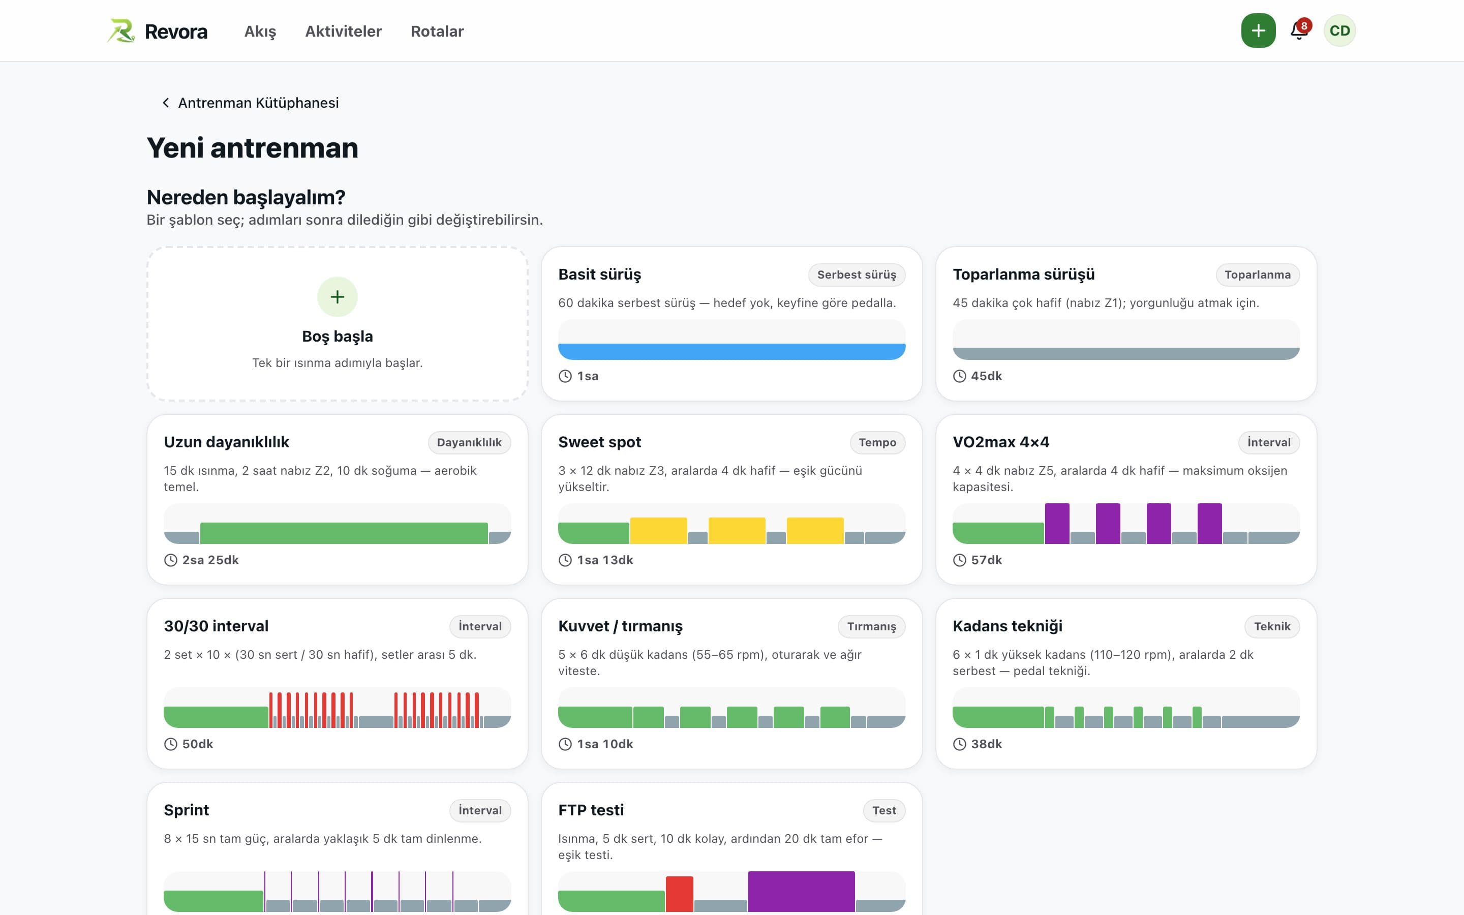This screenshot has height=915, width=1464.
Task: Switch to Rotalar in top navigation
Action: 437,32
